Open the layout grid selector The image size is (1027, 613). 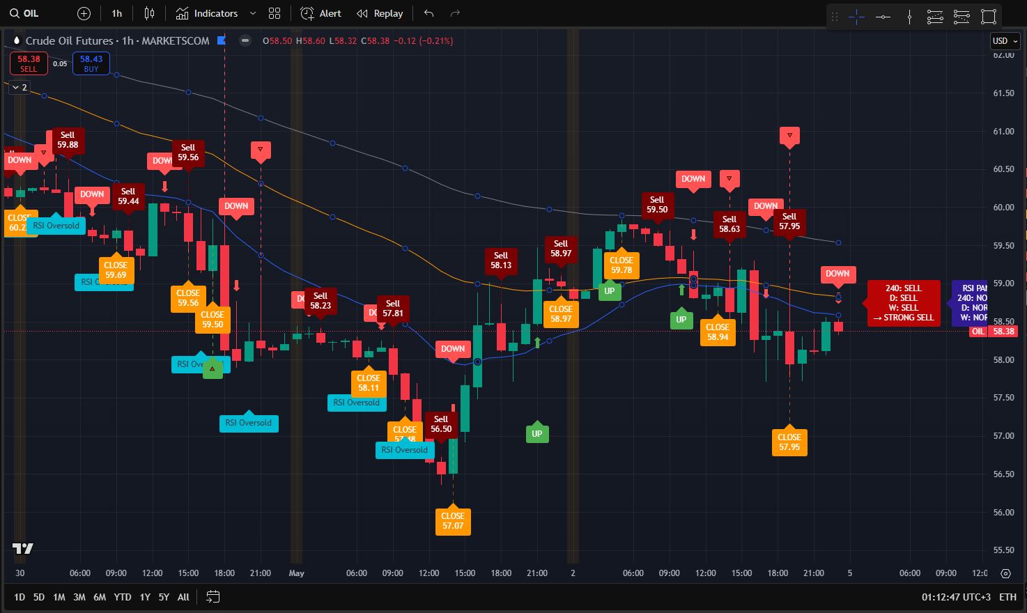[x=275, y=13]
